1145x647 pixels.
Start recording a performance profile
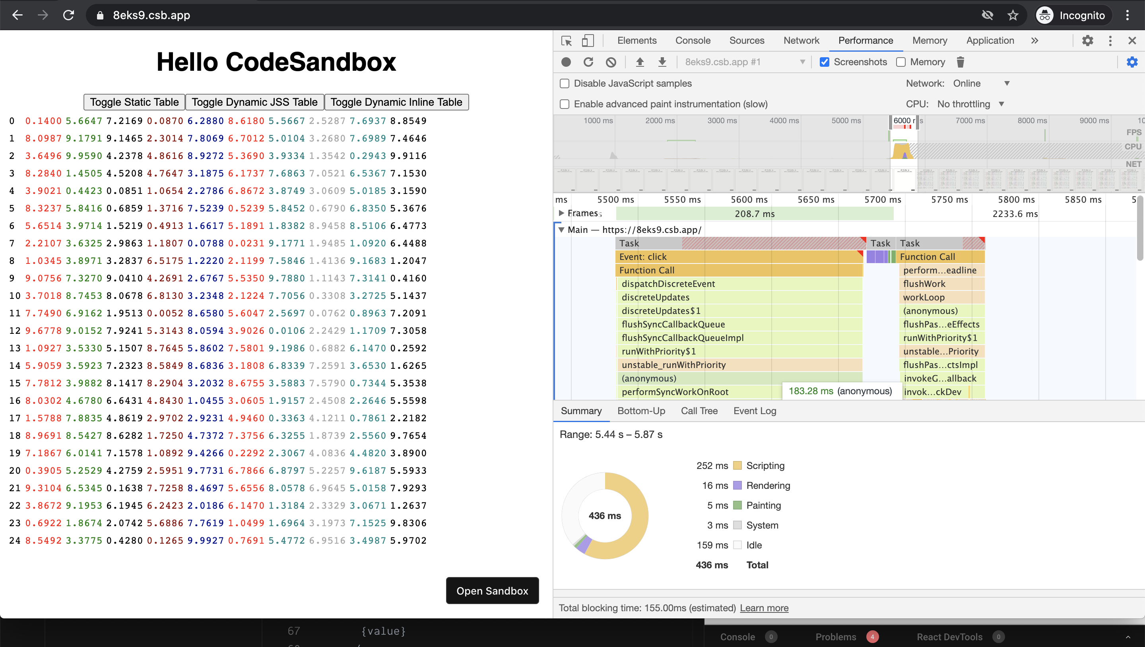tap(566, 62)
